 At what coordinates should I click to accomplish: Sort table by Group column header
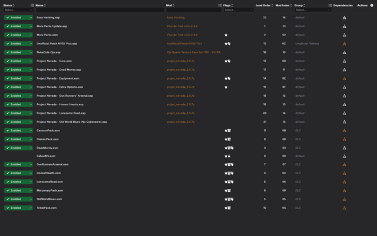[300, 5]
